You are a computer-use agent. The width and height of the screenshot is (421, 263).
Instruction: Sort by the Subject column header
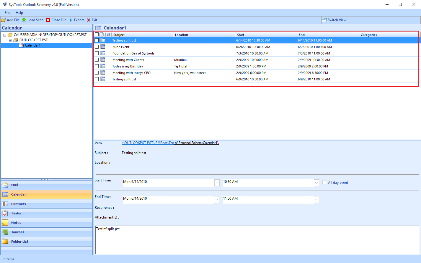[x=142, y=35]
